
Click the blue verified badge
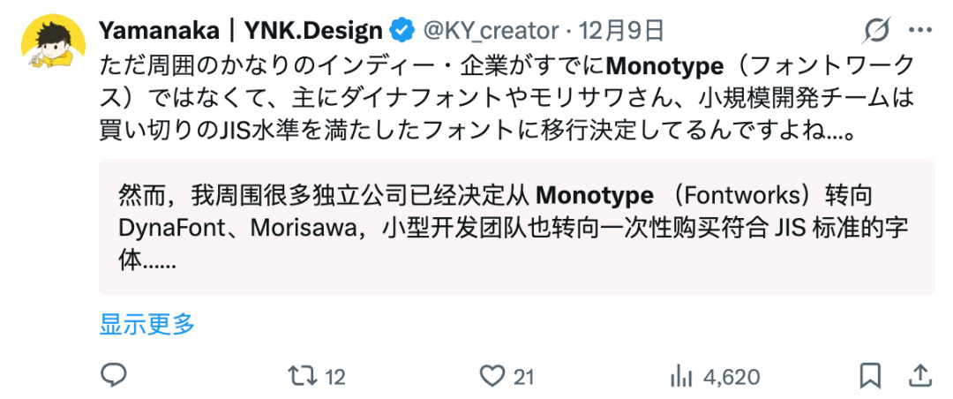click(401, 32)
